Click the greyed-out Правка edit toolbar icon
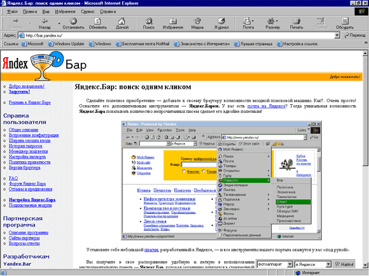 (x=321, y=21)
